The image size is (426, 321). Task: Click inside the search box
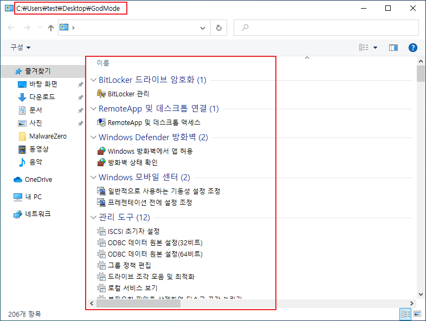(326, 28)
